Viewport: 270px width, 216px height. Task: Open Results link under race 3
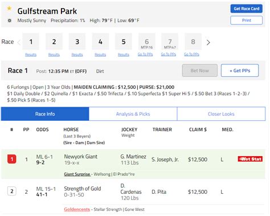[x=77, y=55]
